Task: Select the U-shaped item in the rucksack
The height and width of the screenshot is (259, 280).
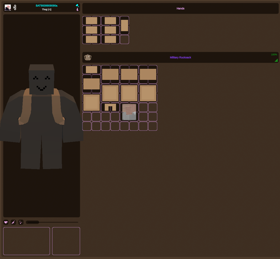Action: point(110,107)
